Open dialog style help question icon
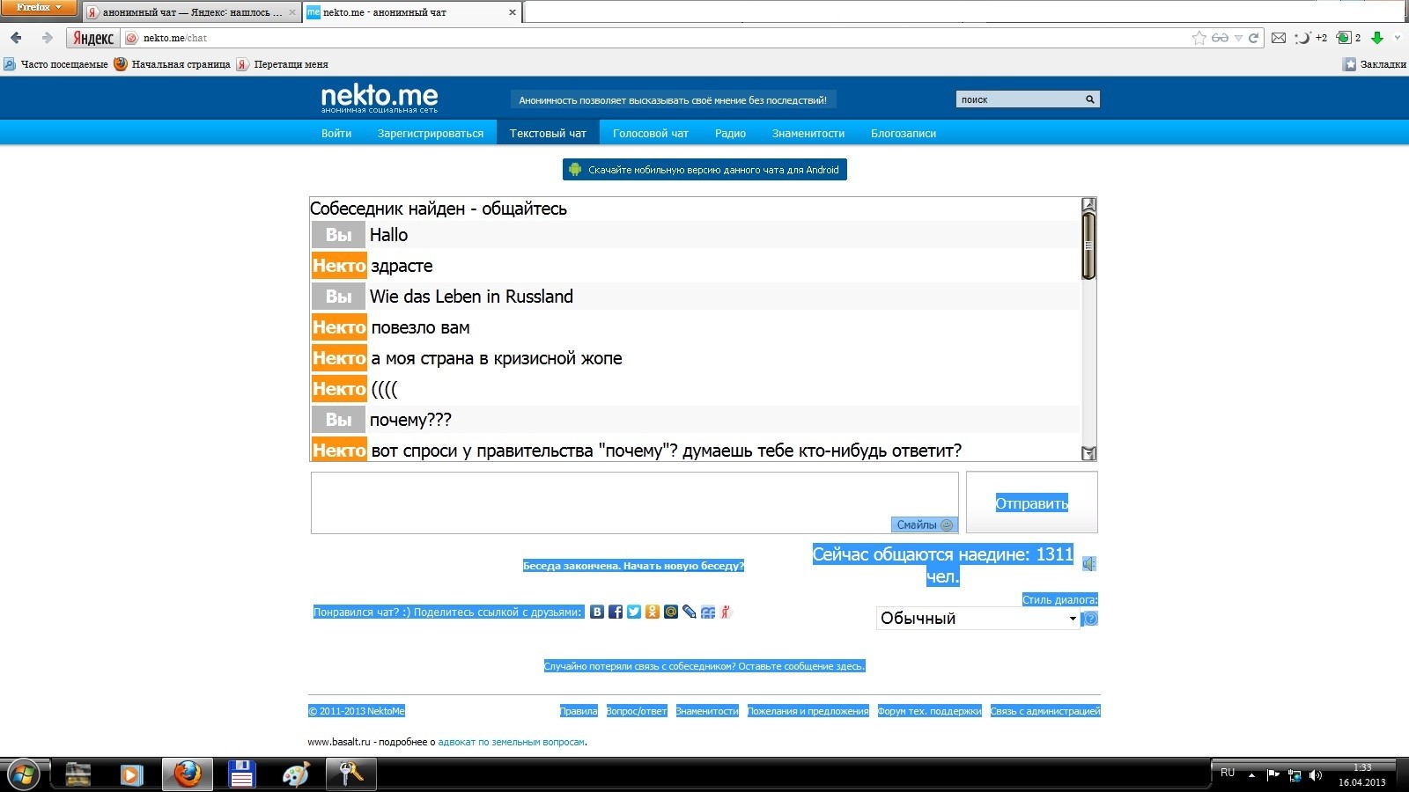The image size is (1409, 792). tap(1090, 619)
